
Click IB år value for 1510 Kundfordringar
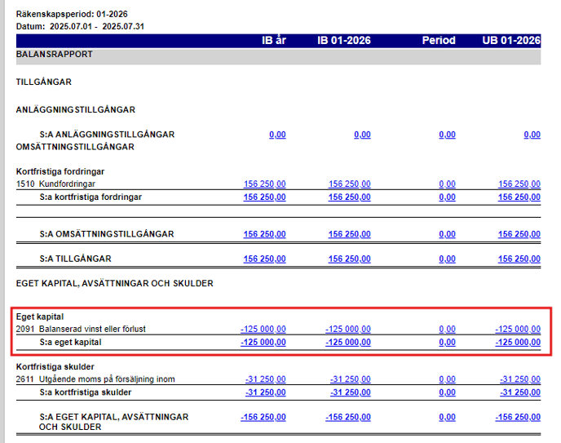coord(264,184)
